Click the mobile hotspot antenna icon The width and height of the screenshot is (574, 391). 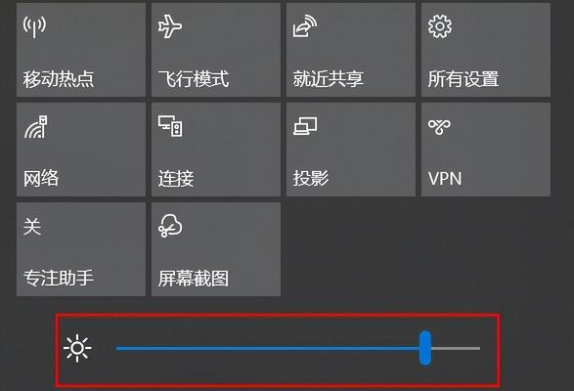[x=35, y=26]
